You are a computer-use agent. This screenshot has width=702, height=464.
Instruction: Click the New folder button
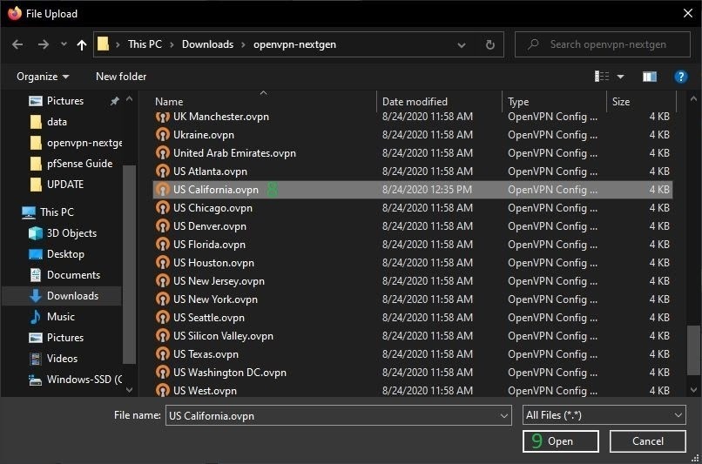pos(121,77)
